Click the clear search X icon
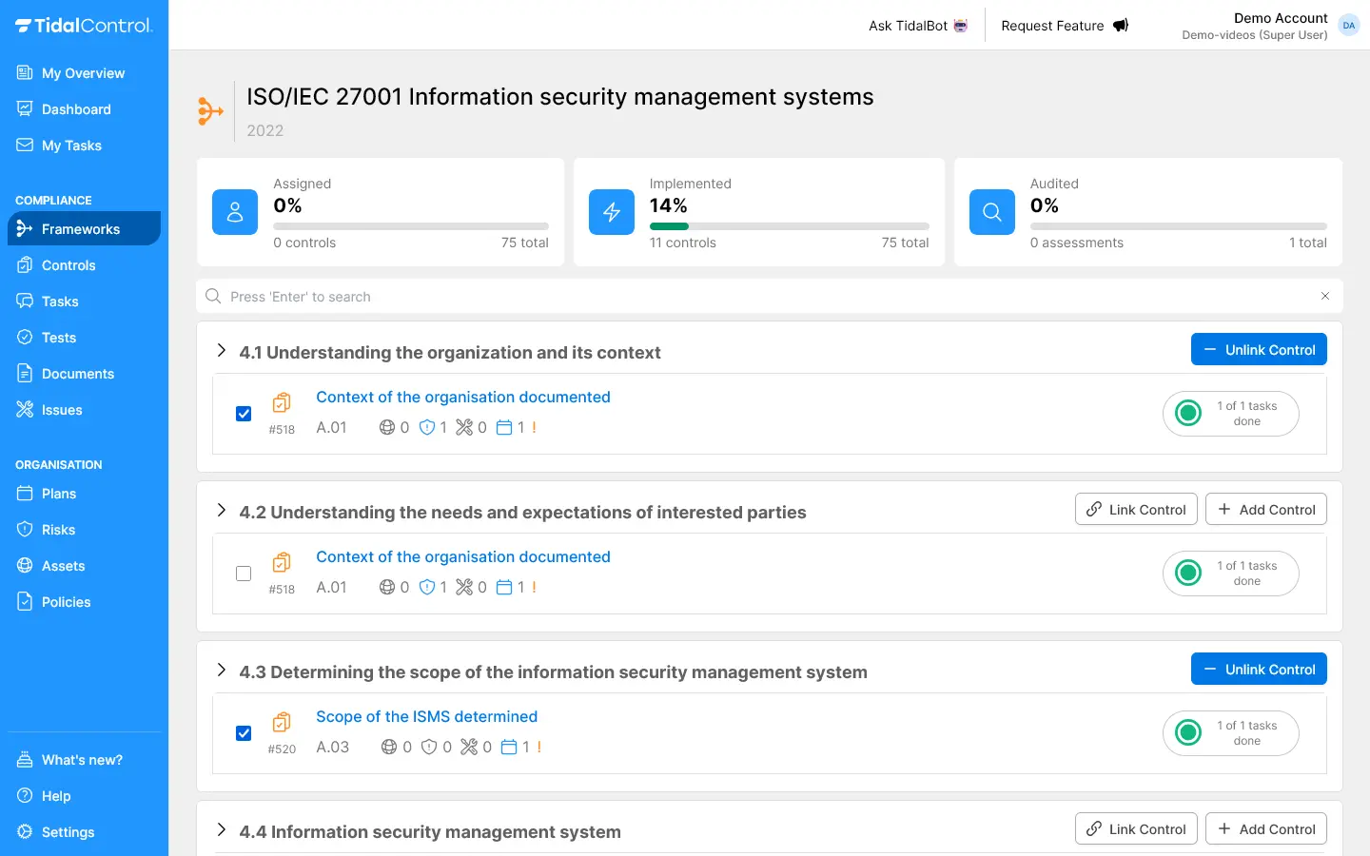 coord(1325,296)
